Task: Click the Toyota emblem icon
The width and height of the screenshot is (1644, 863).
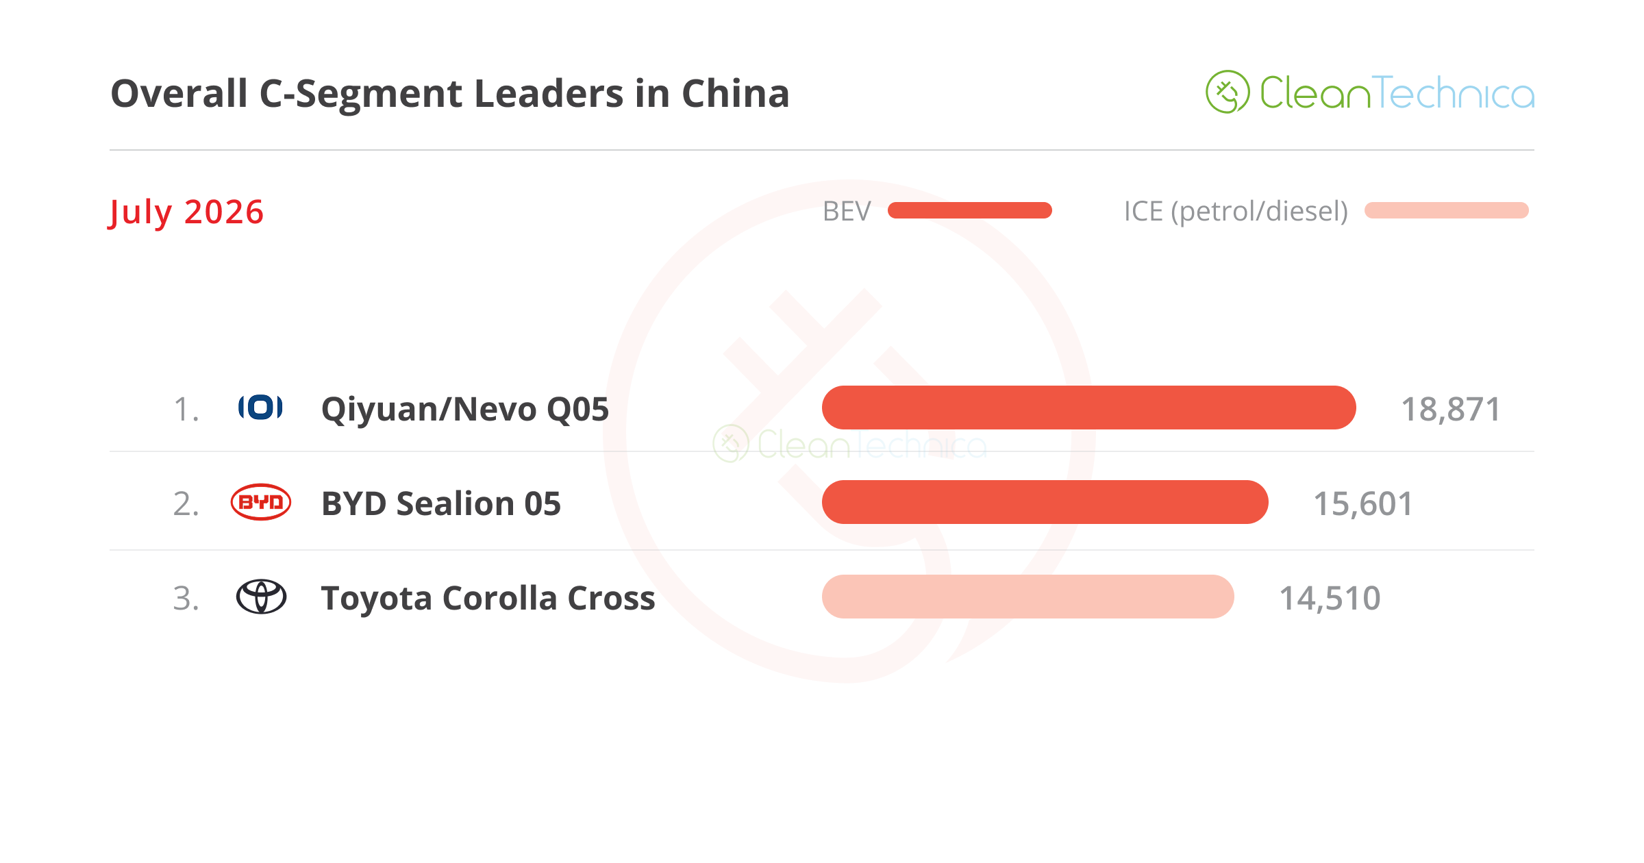Action: click(x=261, y=597)
